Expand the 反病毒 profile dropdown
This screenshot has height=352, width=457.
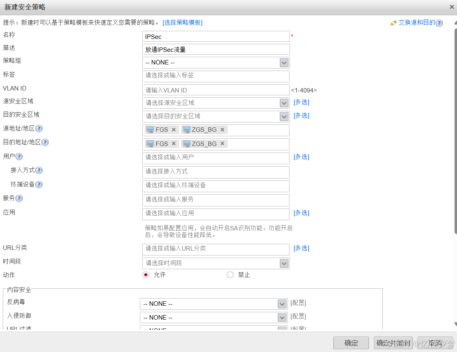point(282,304)
